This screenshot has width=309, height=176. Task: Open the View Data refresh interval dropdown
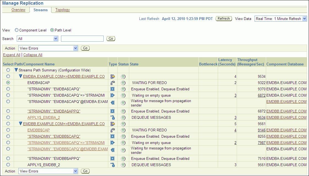(x=280, y=19)
